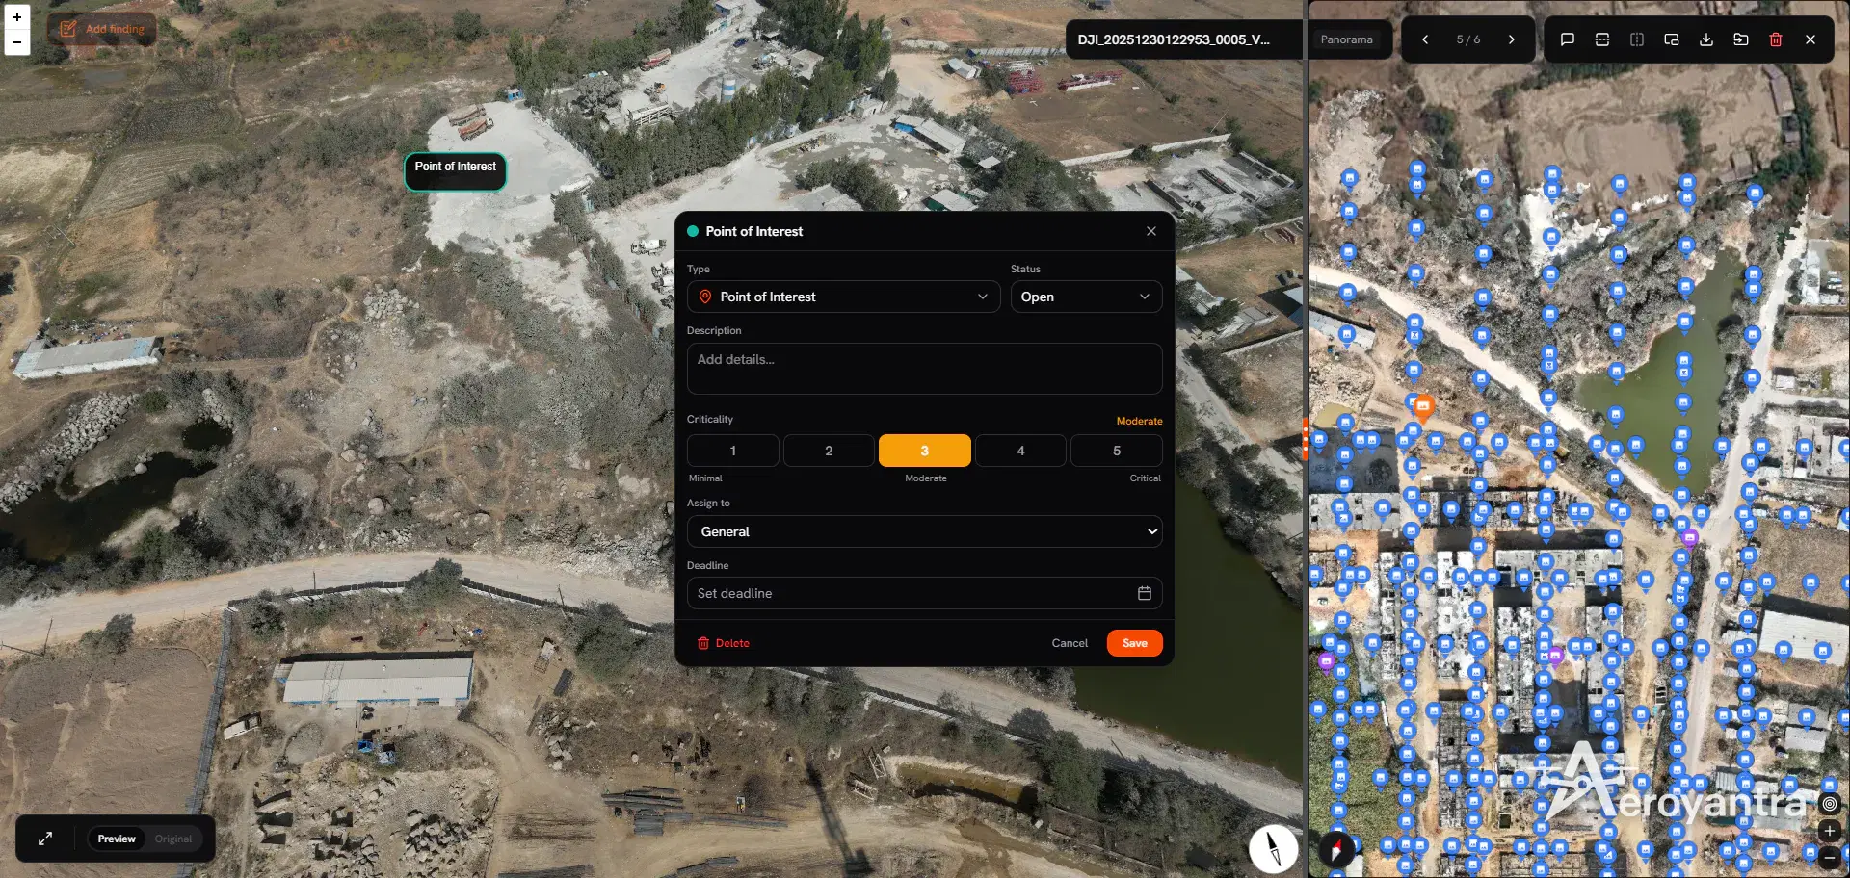Screen dimensions: 1850x878
Task: Click the Add finding button
Action: tap(102, 29)
